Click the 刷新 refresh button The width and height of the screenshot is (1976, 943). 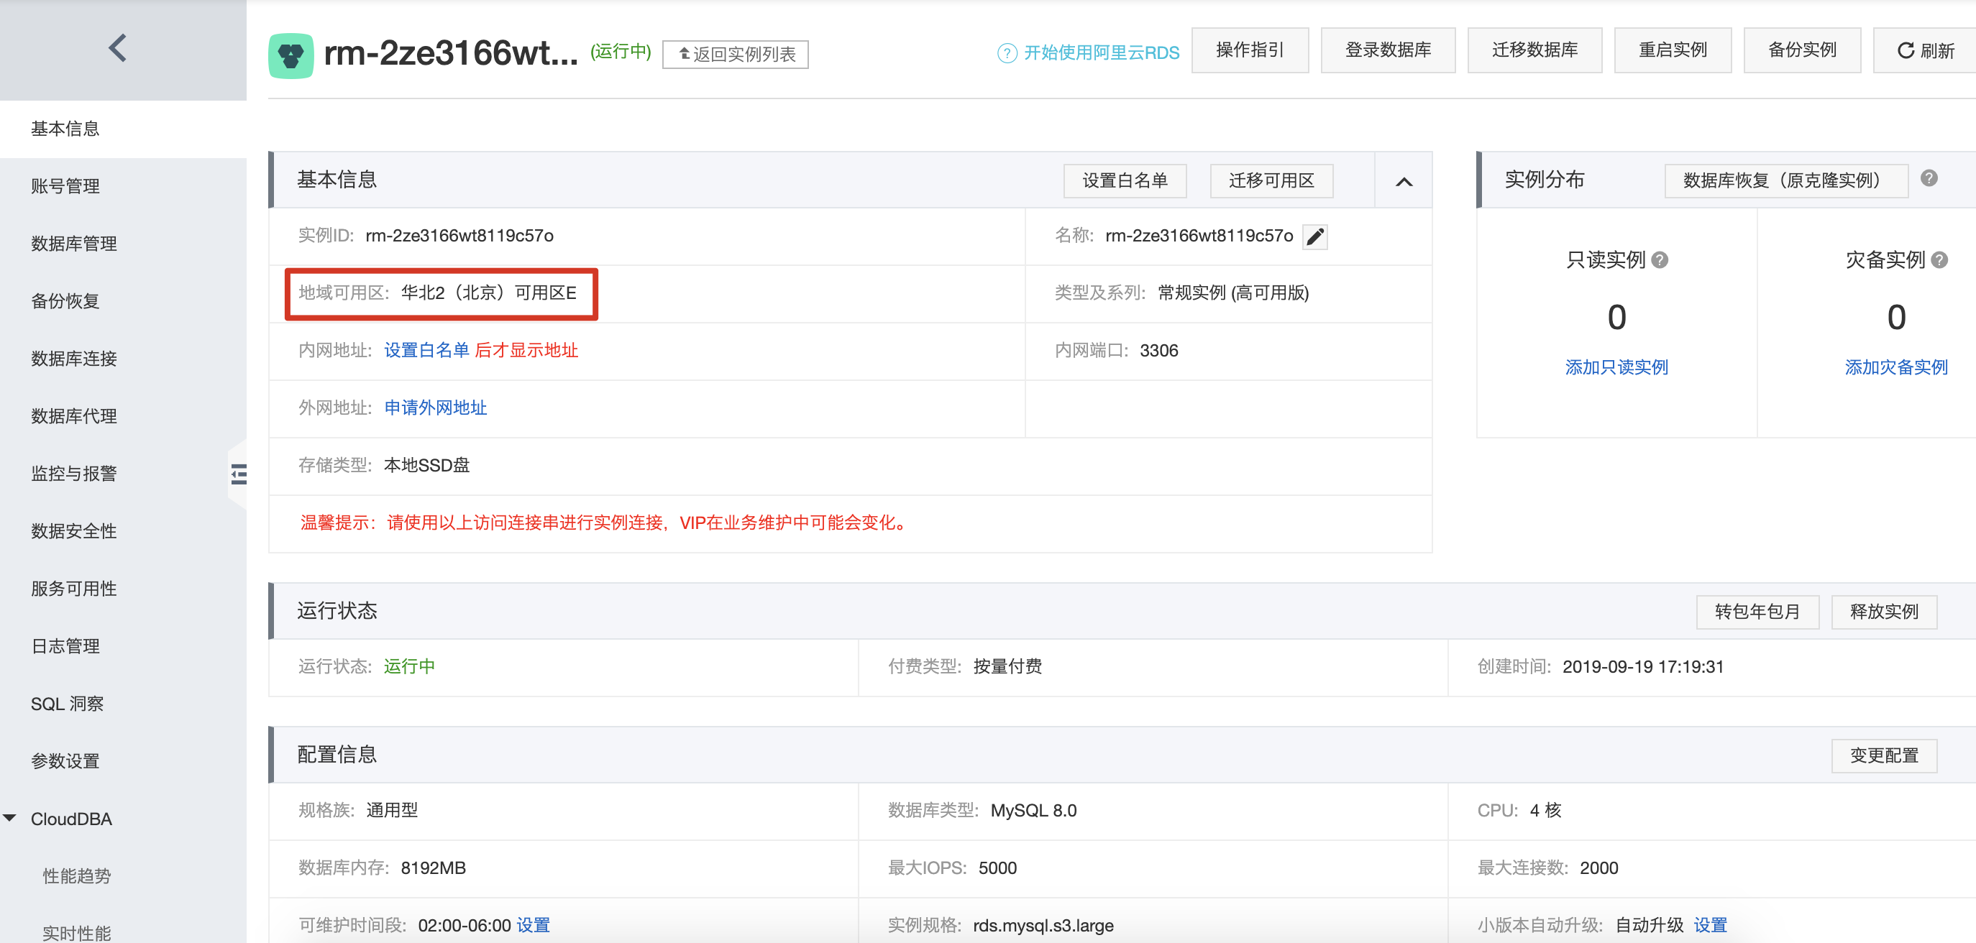[x=1925, y=50]
